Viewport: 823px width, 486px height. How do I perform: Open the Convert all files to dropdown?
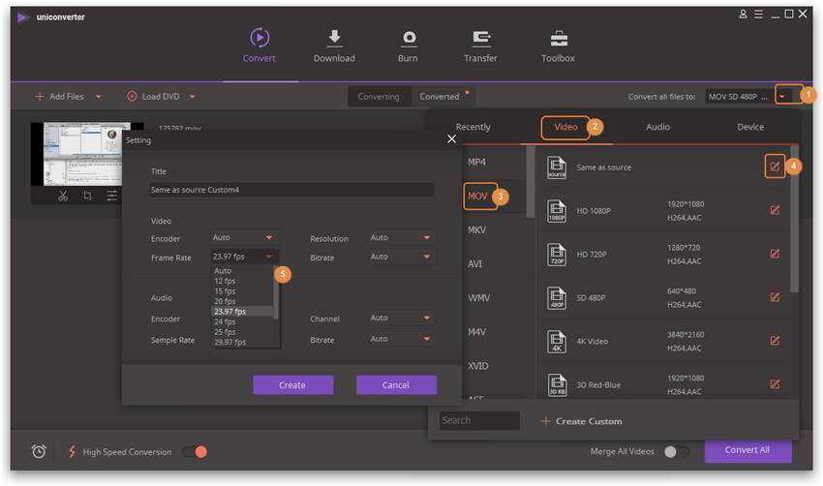pyautogui.click(x=782, y=97)
